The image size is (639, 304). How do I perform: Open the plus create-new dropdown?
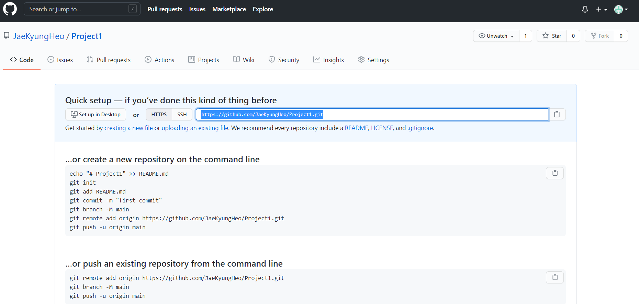click(602, 9)
